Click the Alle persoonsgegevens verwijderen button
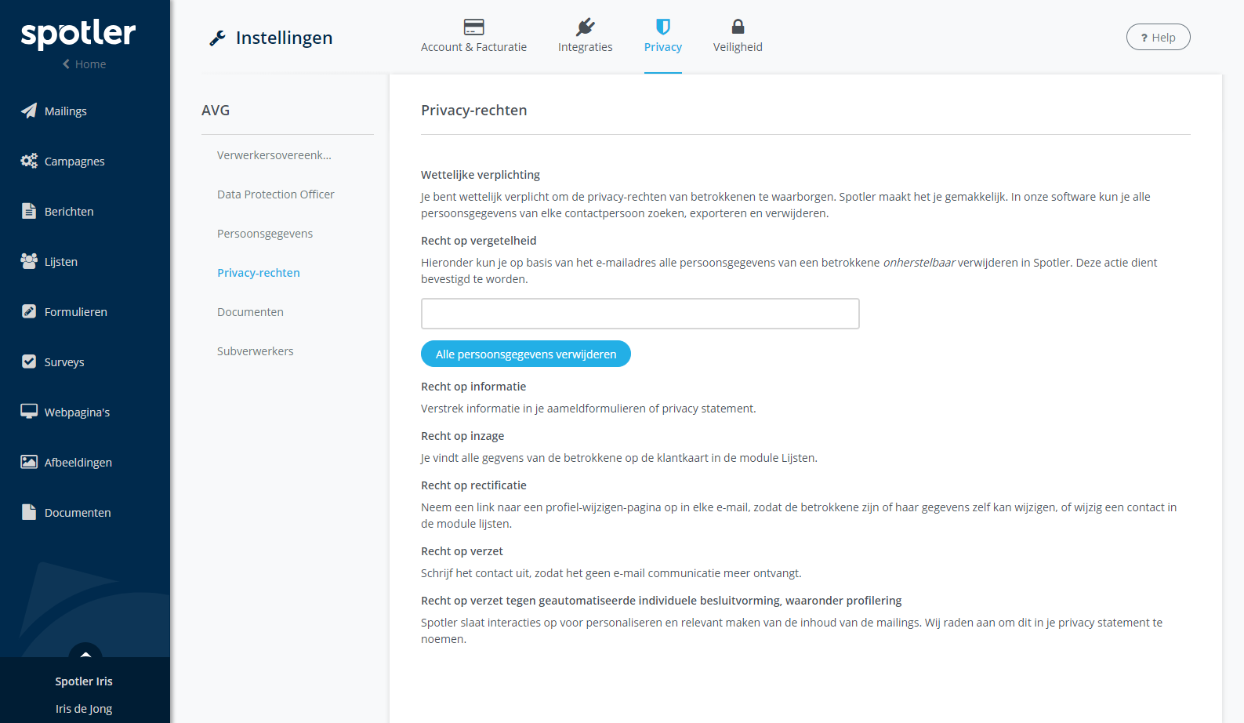The image size is (1244, 723). pyautogui.click(x=525, y=354)
